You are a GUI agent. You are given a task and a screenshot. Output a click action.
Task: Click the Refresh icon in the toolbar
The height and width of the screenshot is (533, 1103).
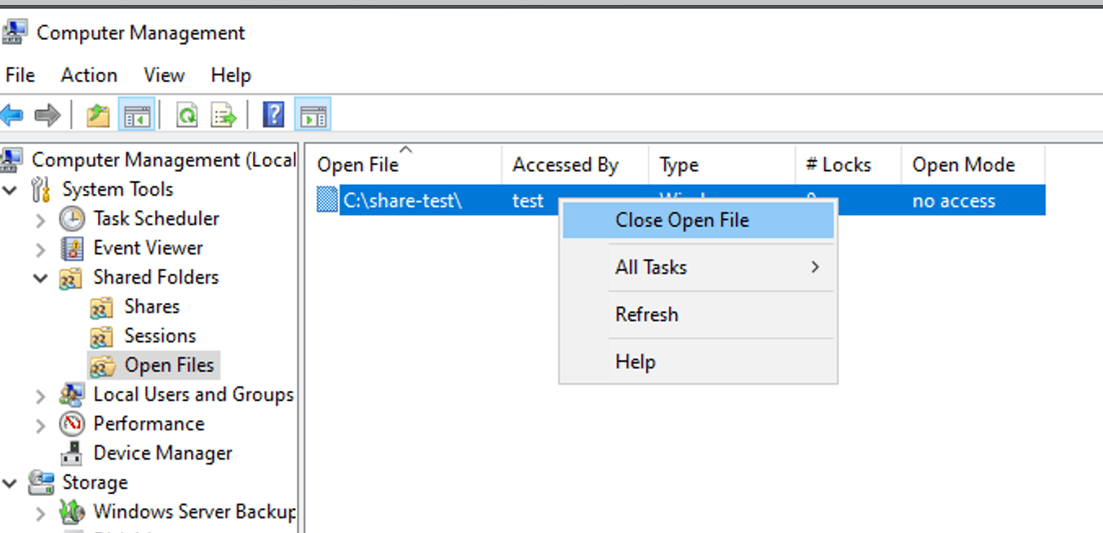[x=186, y=114]
